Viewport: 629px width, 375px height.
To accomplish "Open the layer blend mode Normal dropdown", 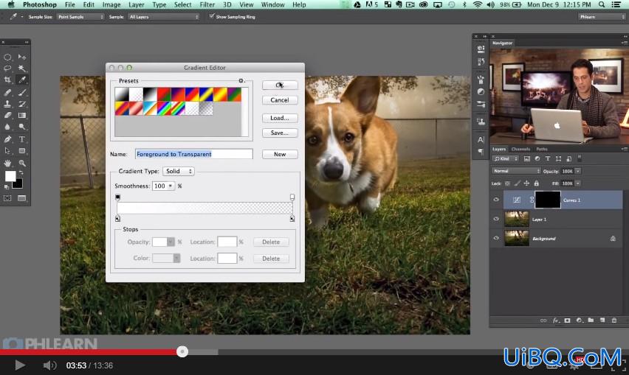I will [x=516, y=171].
